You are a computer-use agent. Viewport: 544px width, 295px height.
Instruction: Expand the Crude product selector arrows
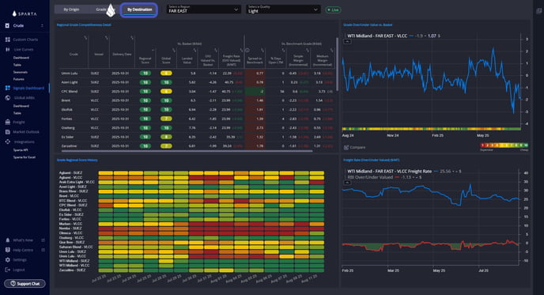43,25
